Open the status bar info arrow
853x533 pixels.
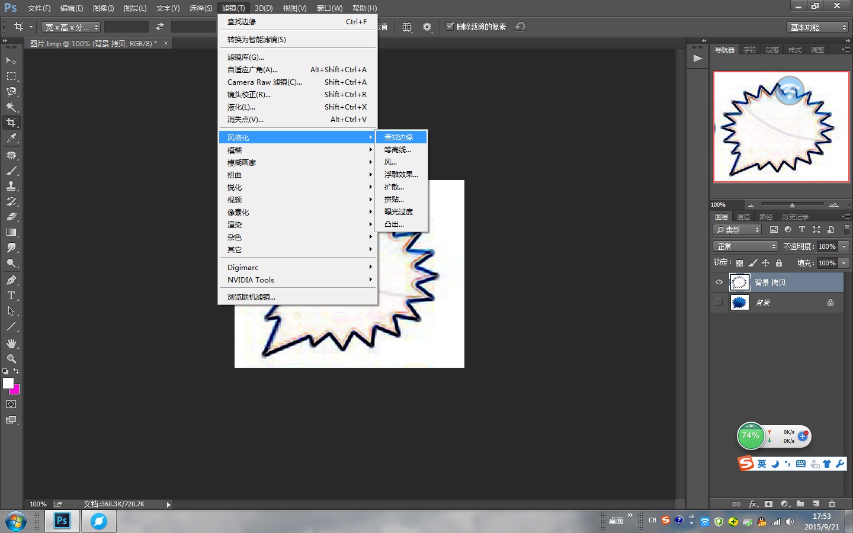pyautogui.click(x=168, y=505)
